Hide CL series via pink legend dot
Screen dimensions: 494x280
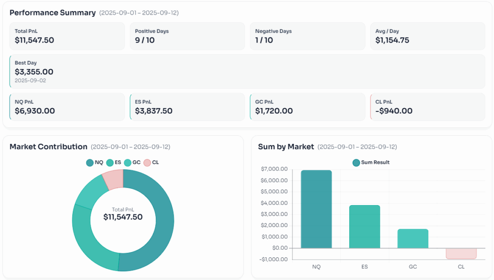[147, 163]
